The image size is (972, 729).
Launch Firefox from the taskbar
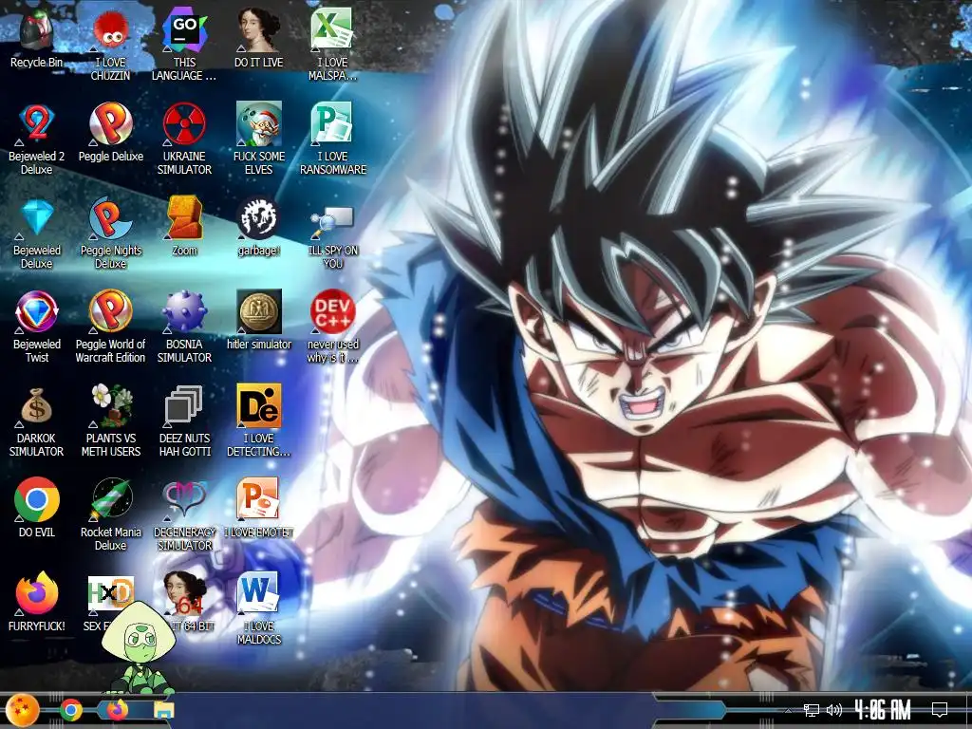[x=117, y=710]
